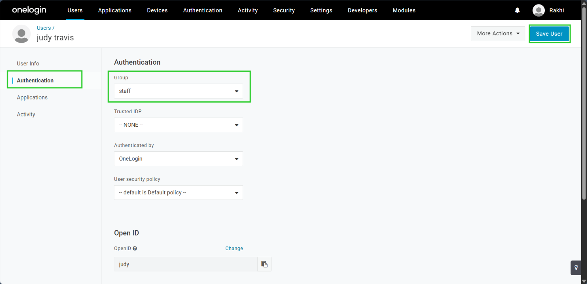
Task: Open the lightbulb tips widget
Action: point(576,267)
